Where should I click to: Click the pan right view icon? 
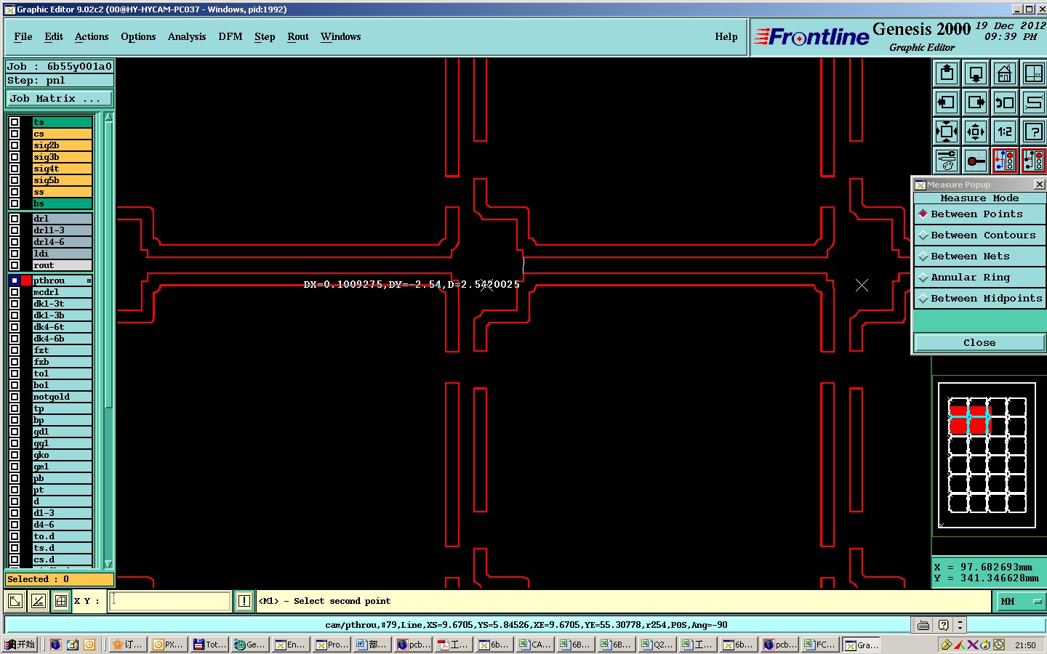976,102
